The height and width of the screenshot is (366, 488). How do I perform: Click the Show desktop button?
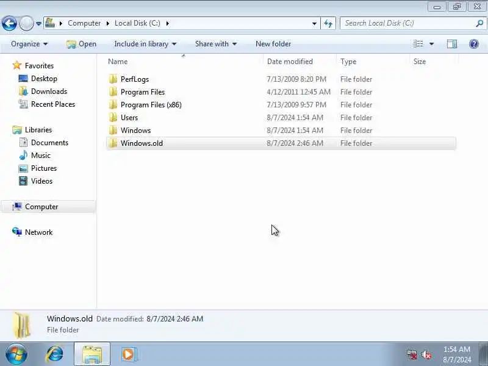(483, 354)
